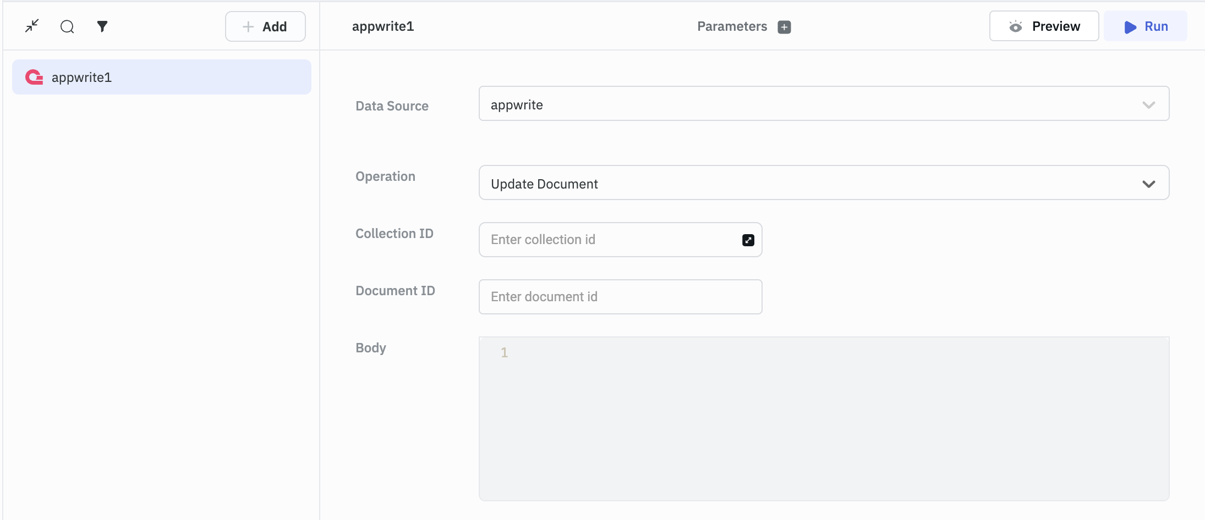
Task: Click the funnel filter icon
Action: click(x=102, y=26)
